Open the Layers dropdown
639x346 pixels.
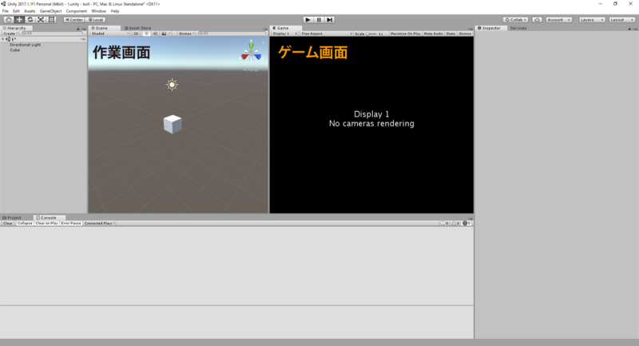coord(591,19)
